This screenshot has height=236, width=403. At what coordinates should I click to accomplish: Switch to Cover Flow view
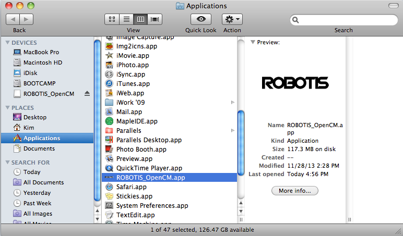155,19
